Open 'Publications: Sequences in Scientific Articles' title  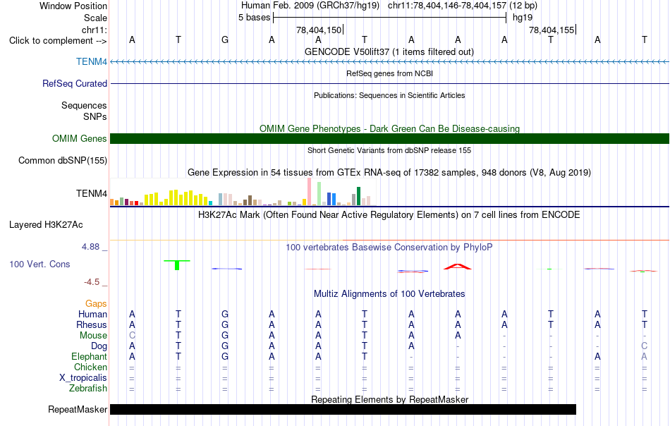pyautogui.click(x=389, y=95)
